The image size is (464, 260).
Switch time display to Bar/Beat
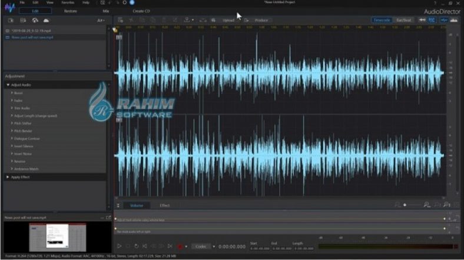[404, 20]
